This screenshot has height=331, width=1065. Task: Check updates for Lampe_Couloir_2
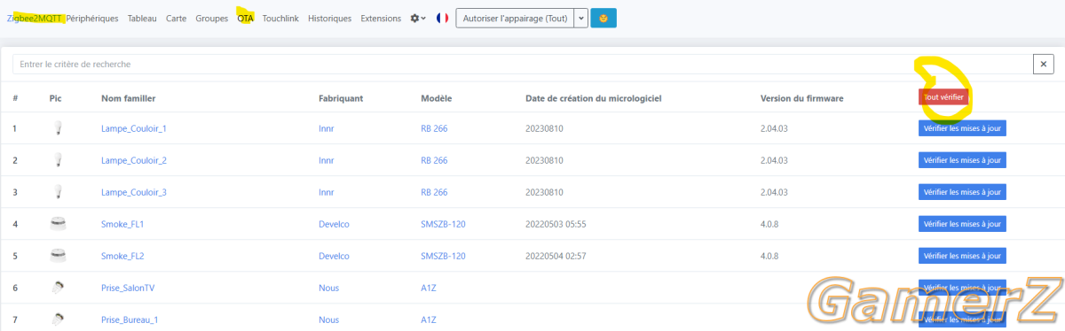[x=962, y=160]
